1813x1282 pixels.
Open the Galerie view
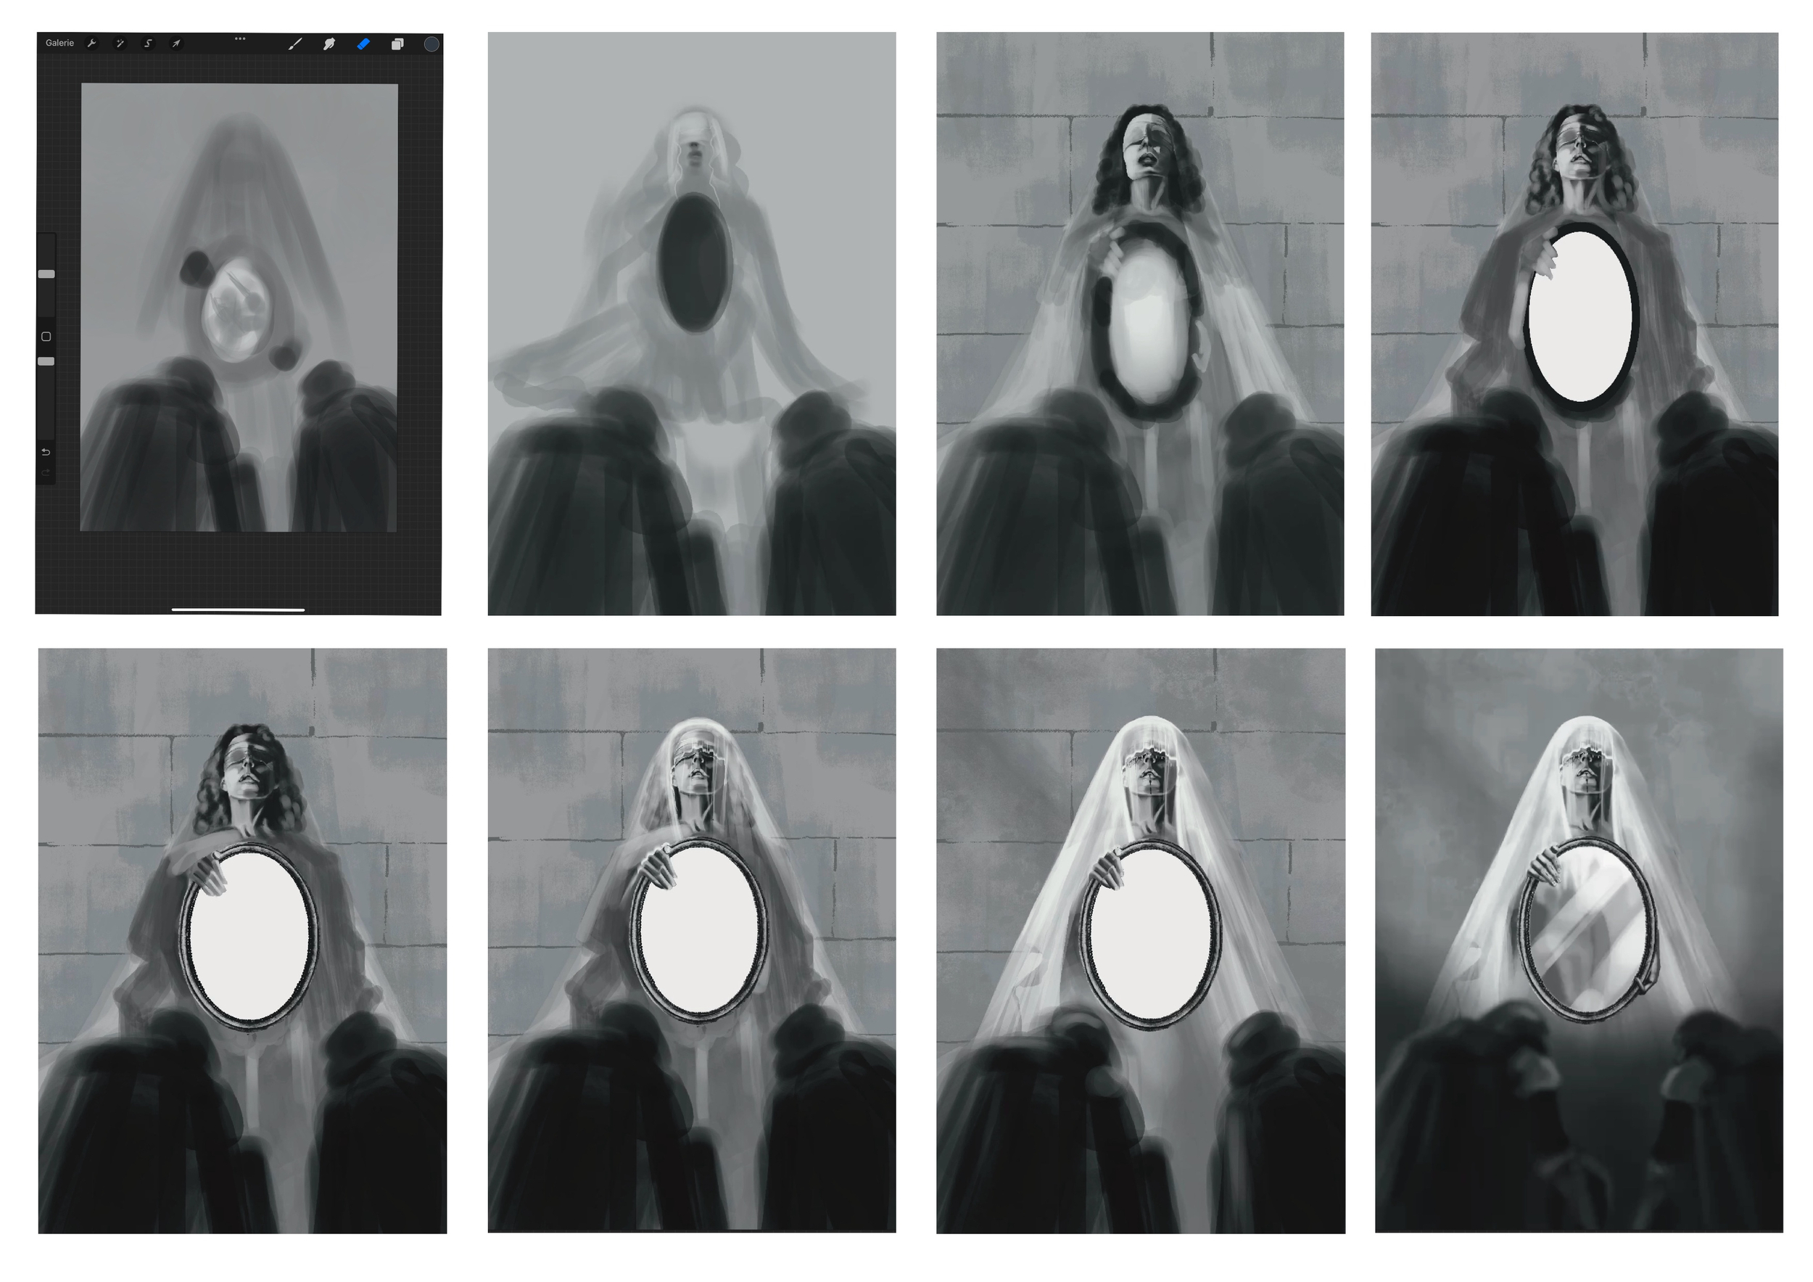59,43
